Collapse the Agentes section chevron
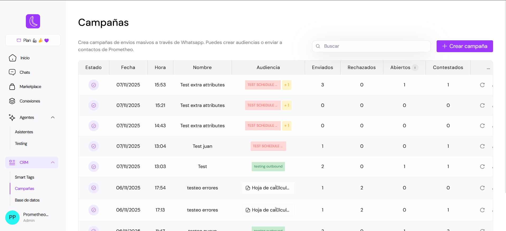The height and width of the screenshot is (231, 506). tap(53, 117)
